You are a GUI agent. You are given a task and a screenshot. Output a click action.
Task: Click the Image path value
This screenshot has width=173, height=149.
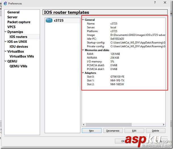pos(138,35)
